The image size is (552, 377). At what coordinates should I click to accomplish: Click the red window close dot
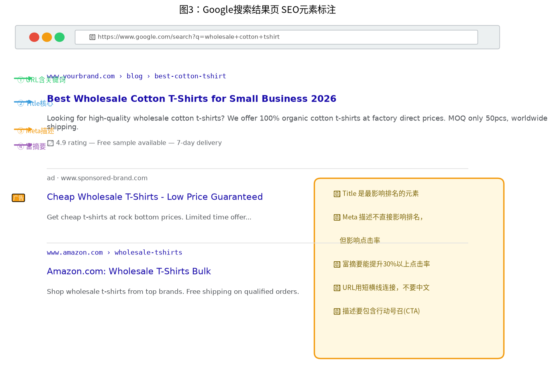34,37
